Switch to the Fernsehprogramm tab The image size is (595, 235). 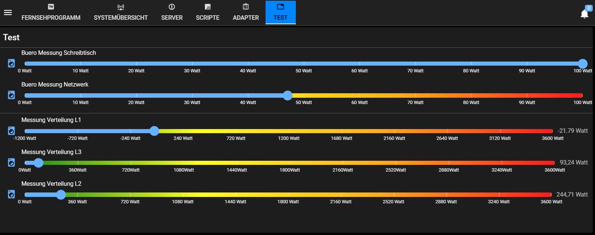coord(51,13)
